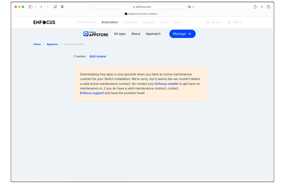The image size is (285, 184).
Task: Click the home icon in toolbar
Action: (55, 7)
